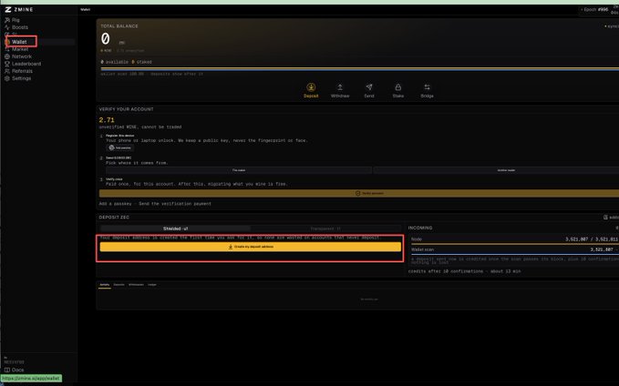Click the Deposit action icon
The height and width of the screenshot is (386, 619).
point(311,87)
